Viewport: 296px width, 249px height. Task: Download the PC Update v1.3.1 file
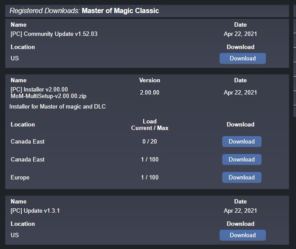(x=242, y=235)
